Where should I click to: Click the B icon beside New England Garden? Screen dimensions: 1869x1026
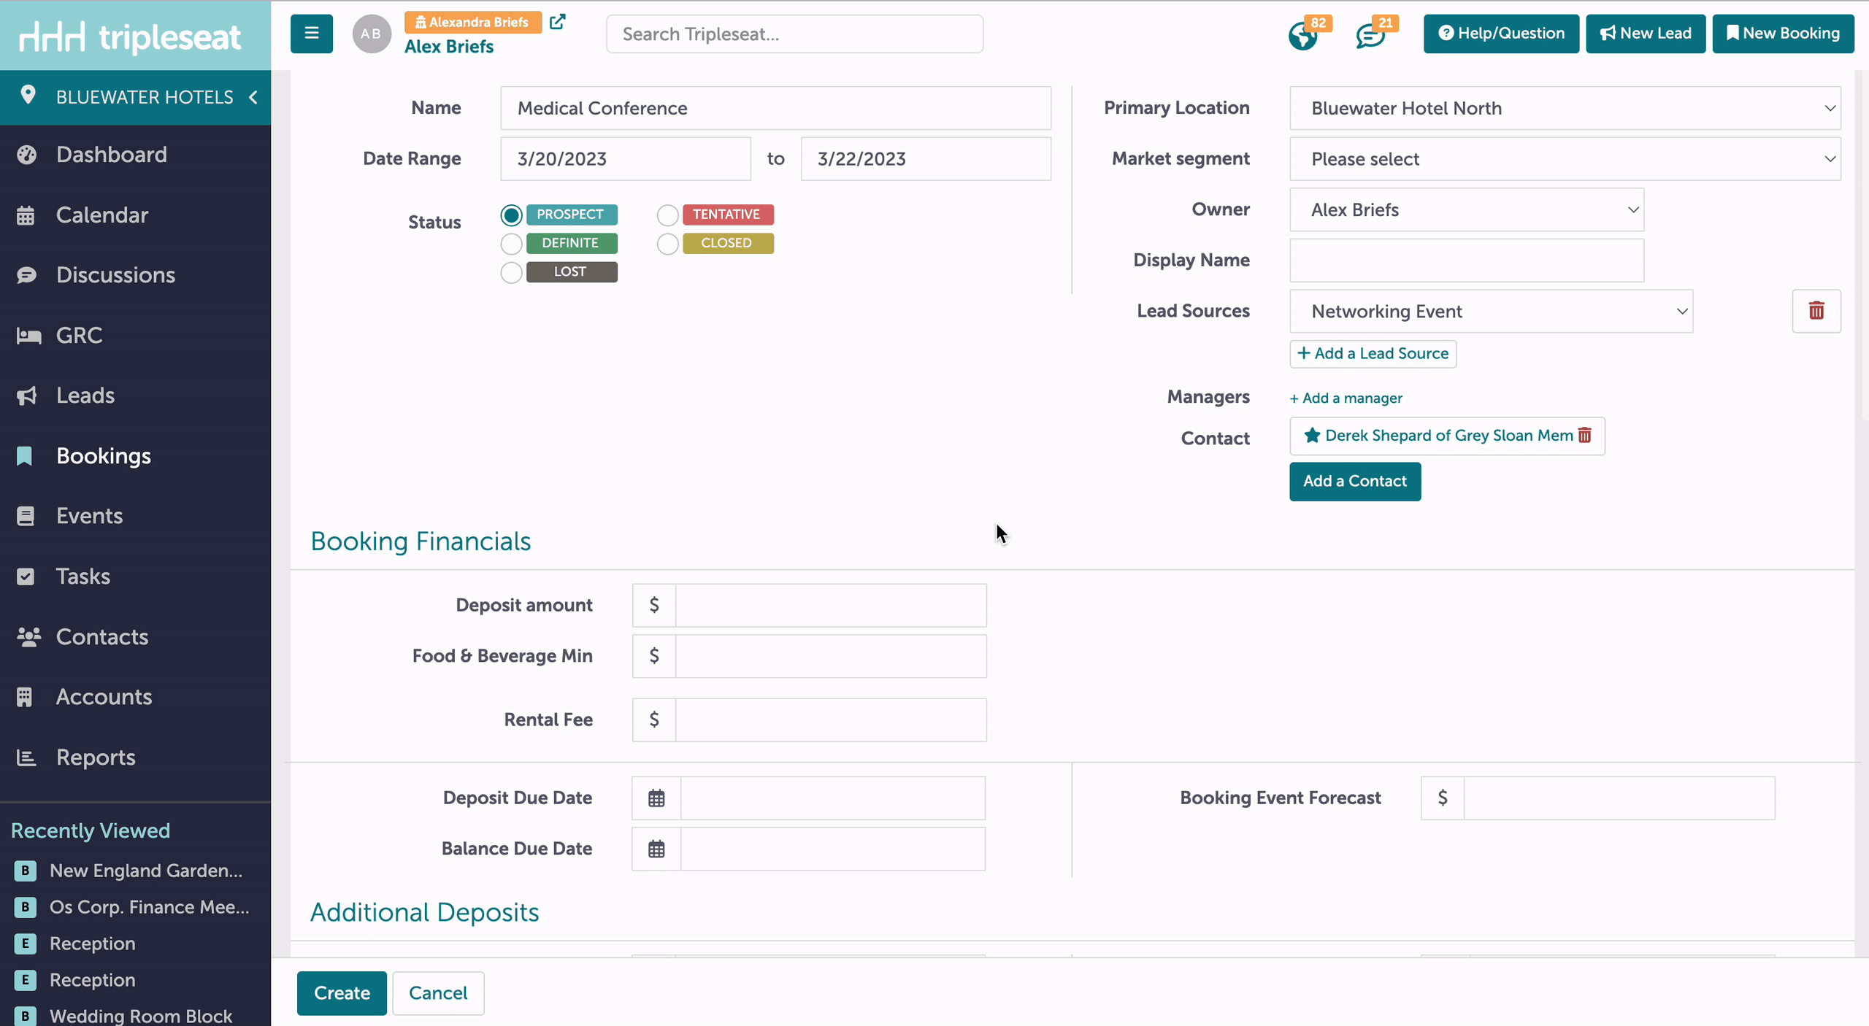(26, 870)
